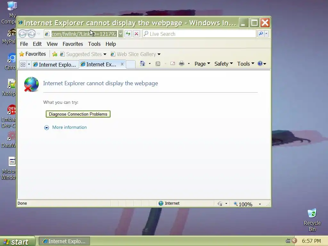The image size is (328, 246).
Task: Click the Internet zone status indicator
Action: pyautogui.click(x=169, y=203)
